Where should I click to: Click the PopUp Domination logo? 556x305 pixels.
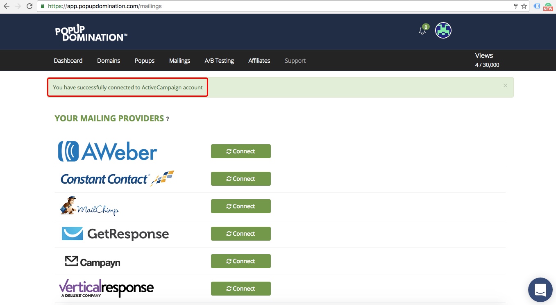pyautogui.click(x=91, y=33)
